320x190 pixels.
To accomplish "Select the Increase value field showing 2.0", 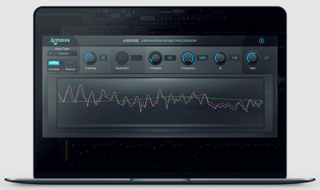I will tap(170, 58).
